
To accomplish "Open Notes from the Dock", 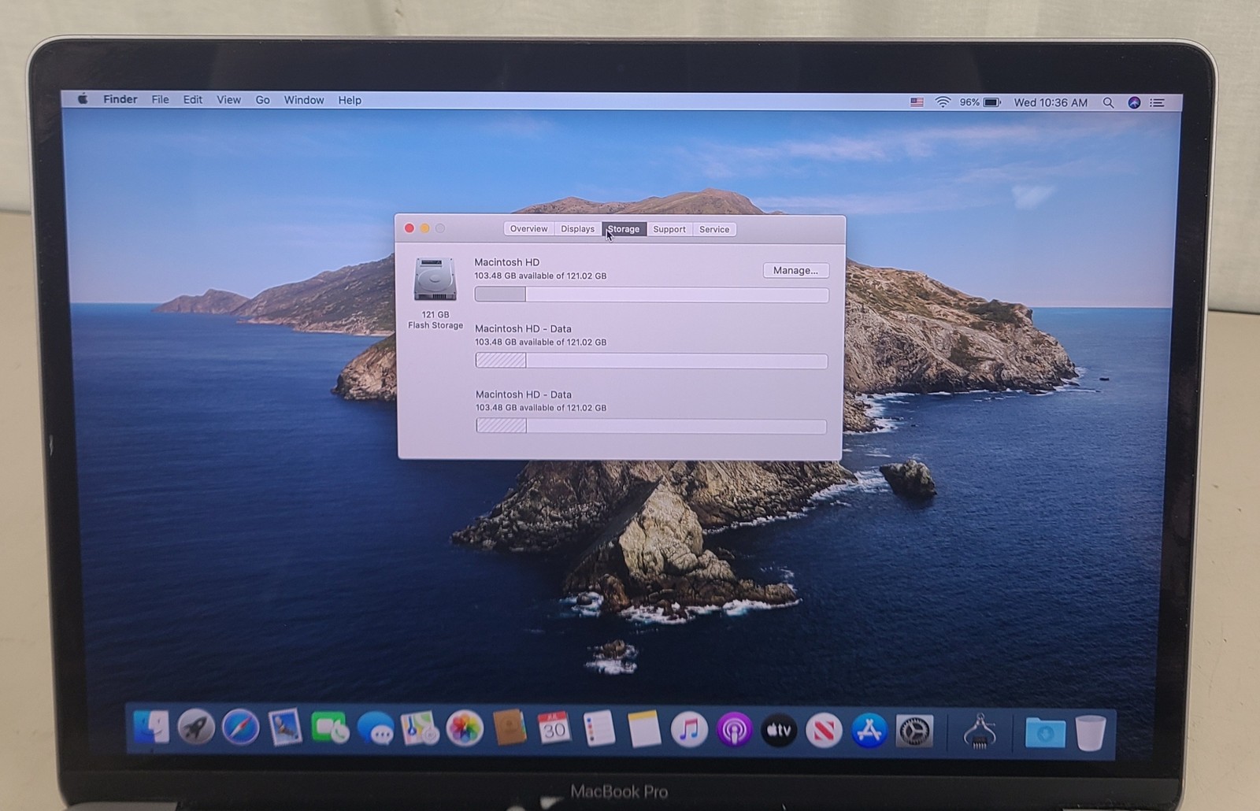I will [x=644, y=729].
